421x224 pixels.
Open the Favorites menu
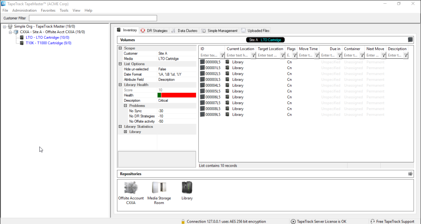[x=48, y=10]
